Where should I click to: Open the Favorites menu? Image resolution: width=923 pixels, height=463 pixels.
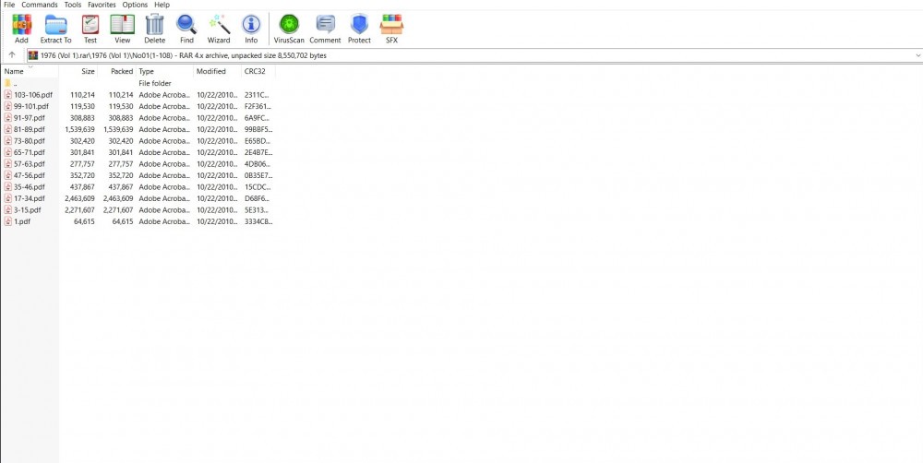click(x=102, y=5)
